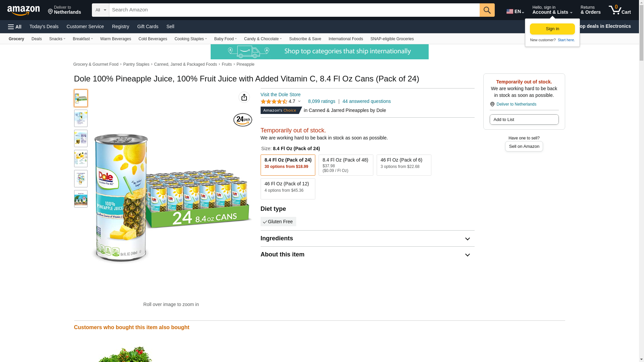Click the Amazon logo
The width and height of the screenshot is (644, 362).
(x=23, y=10)
